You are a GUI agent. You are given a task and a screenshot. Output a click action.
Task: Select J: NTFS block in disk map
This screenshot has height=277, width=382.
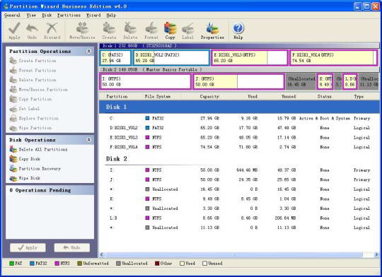239,81
